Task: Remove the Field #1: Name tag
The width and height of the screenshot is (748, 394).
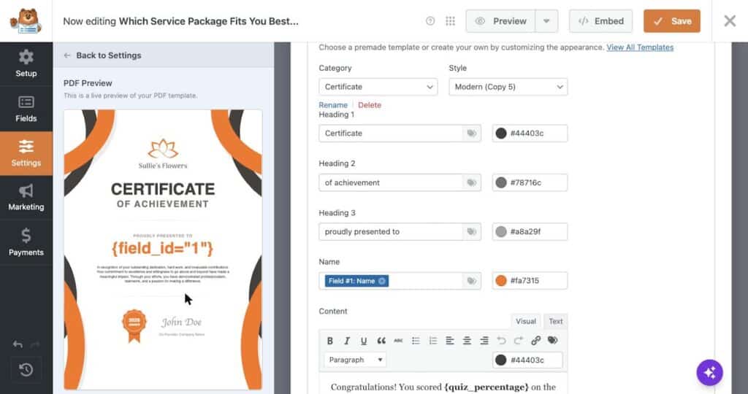Action: pos(381,281)
